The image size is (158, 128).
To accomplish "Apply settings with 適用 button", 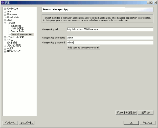I will tap(146, 113).
